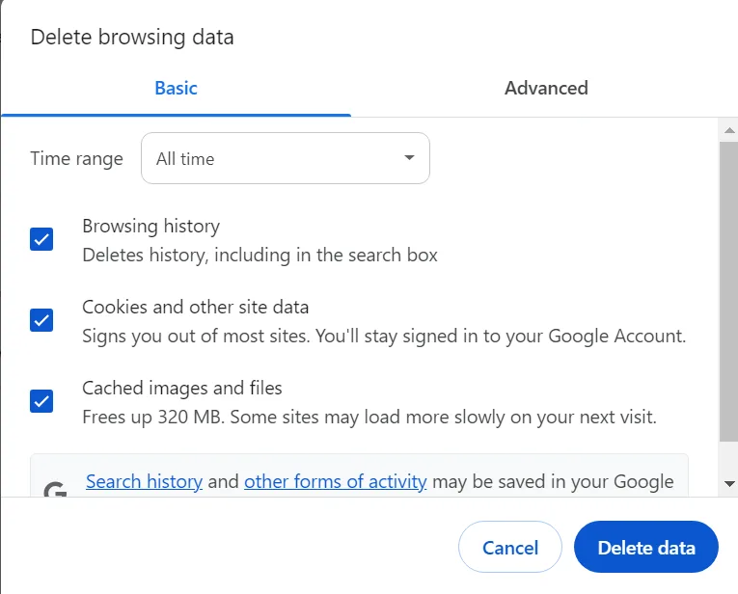The width and height of the screenshot is (738, 594).
Task: Click the 'Signs you out of most sites' text
Action: 384,337
